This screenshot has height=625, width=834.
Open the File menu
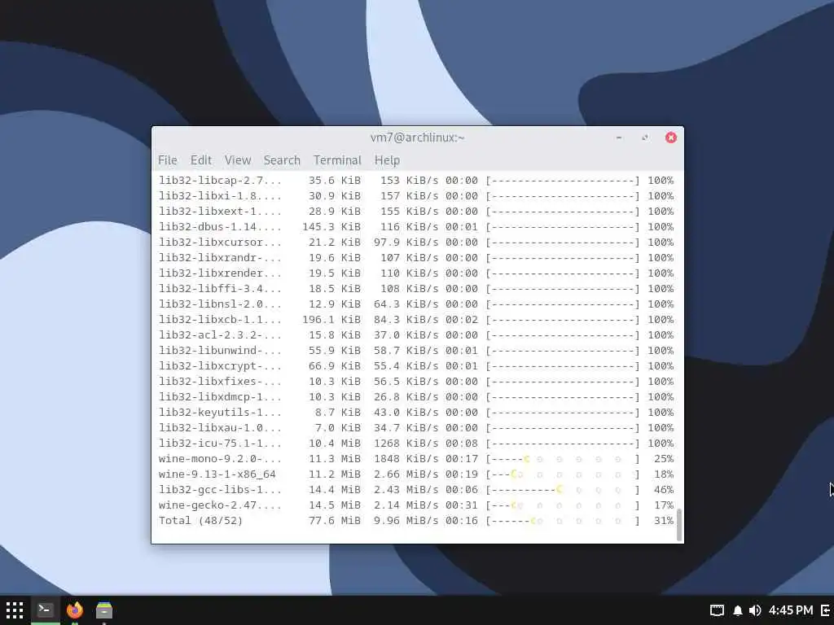pos(168,160)
